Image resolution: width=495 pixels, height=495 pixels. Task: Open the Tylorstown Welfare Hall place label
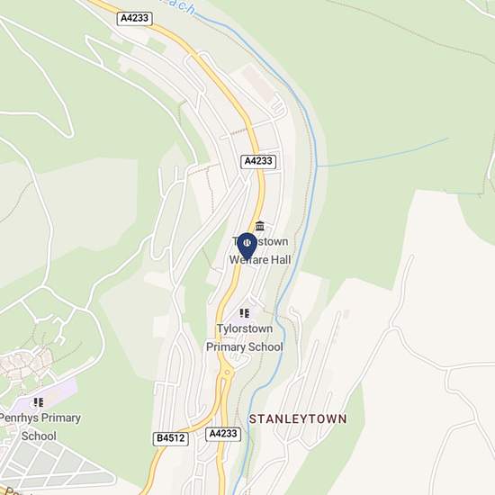[260, 251]
